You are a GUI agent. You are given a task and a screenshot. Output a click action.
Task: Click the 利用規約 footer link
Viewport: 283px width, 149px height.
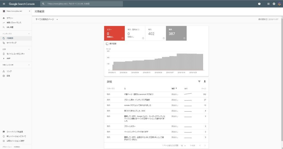(17, 147)
